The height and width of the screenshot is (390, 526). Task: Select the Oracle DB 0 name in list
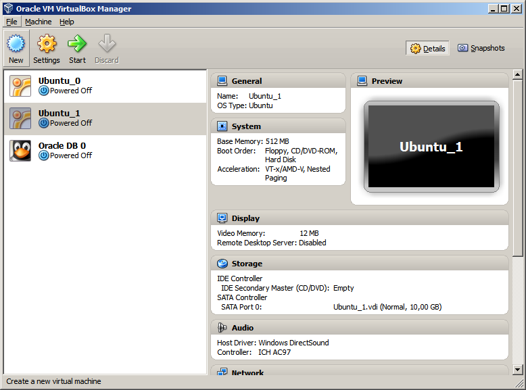(62, 145)
